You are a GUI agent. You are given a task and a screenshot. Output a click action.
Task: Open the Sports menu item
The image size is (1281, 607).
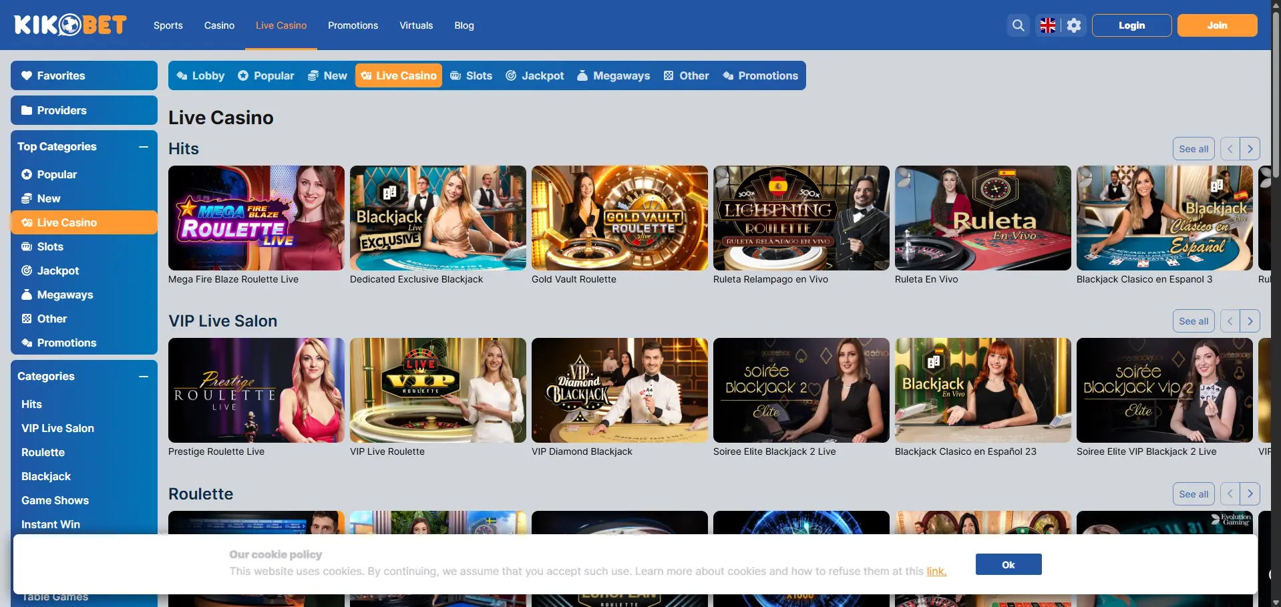(x=168, y=25)
